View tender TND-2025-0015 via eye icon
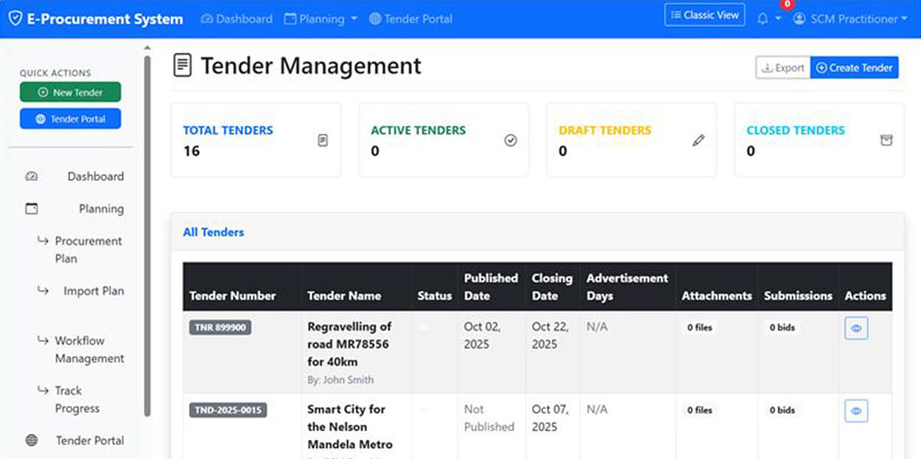Image resolution: width=921 pixels, height=459 pixels. click(x=855, y=411)
